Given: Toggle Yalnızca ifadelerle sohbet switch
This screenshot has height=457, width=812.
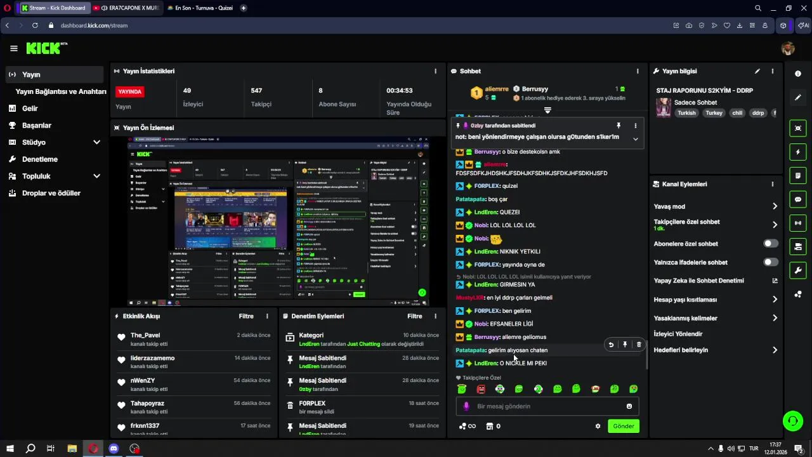Looking at the screenshot, I should click(771, 262).
